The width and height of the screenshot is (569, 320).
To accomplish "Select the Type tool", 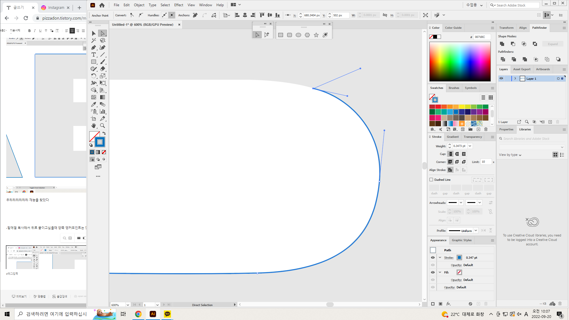I will tap(94, 55).
